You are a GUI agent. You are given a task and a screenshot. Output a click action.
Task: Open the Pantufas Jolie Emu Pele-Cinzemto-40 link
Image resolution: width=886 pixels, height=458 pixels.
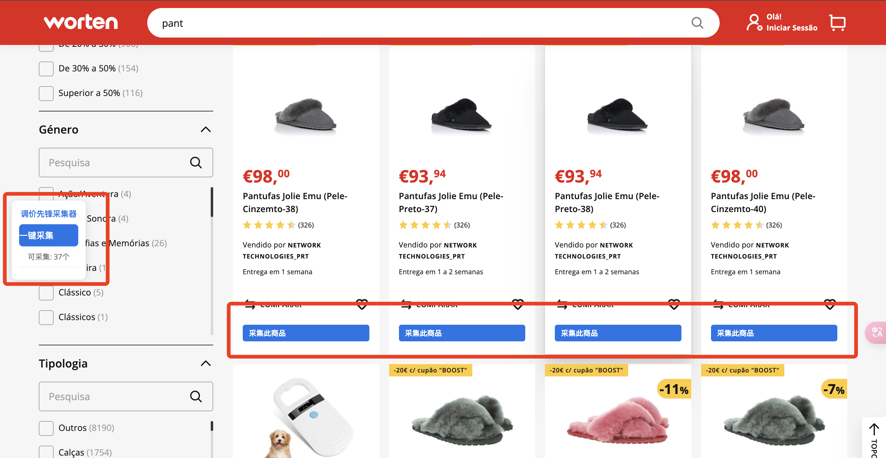pos(762,202)
